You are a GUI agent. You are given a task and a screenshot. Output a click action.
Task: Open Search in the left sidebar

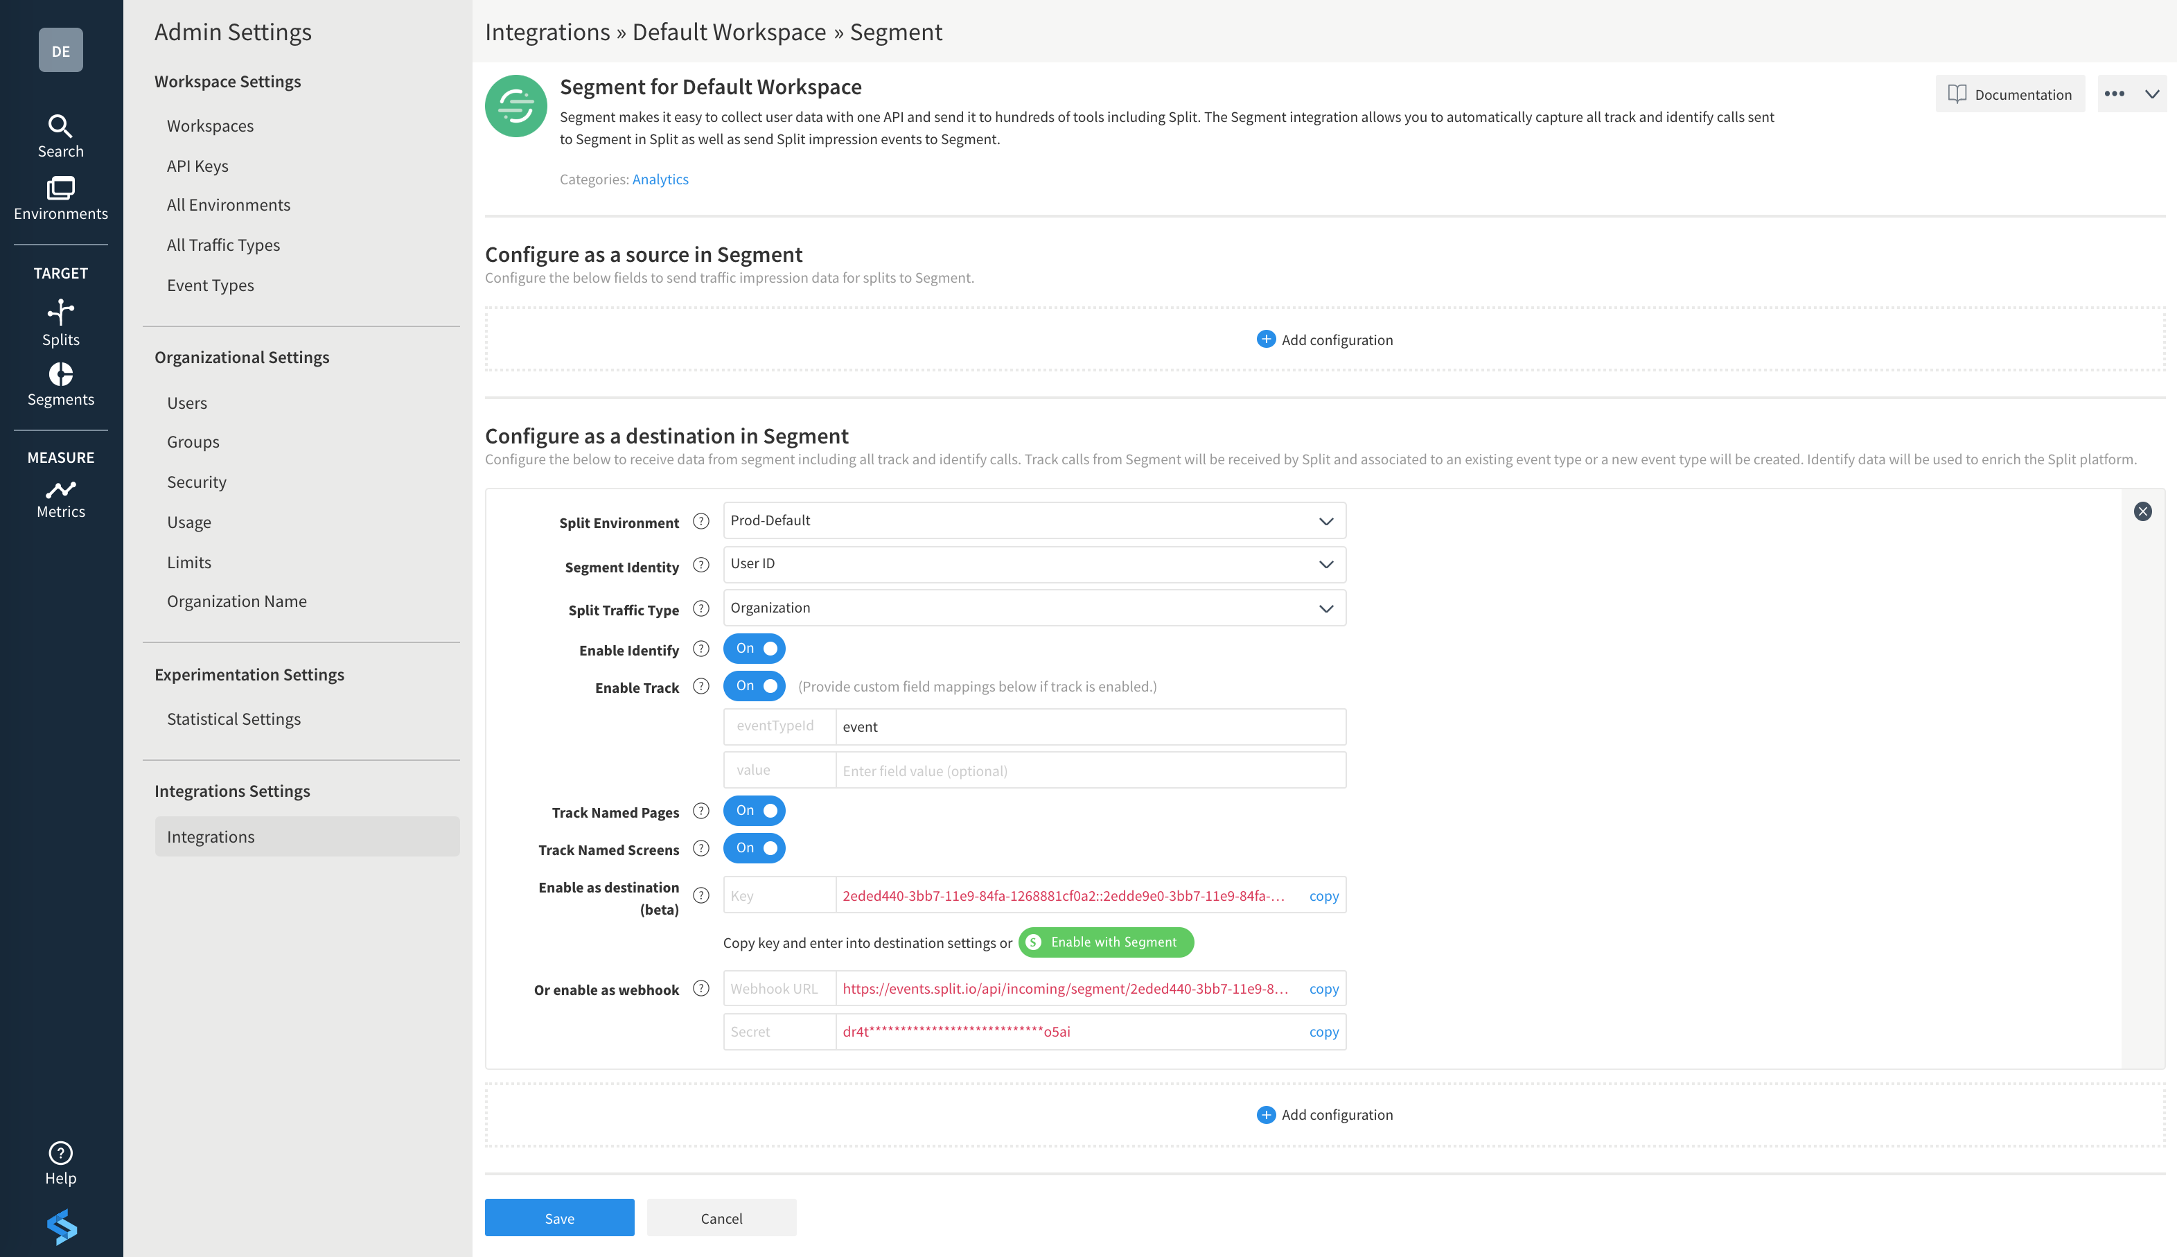(60, 137)
